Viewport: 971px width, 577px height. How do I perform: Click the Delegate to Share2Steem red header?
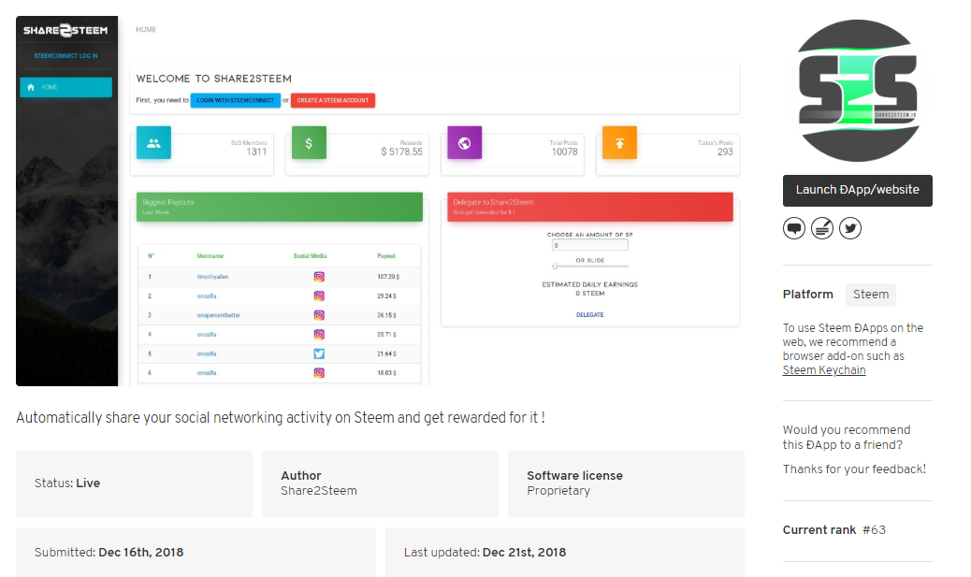pyautogui.click(x=590, y=207)
